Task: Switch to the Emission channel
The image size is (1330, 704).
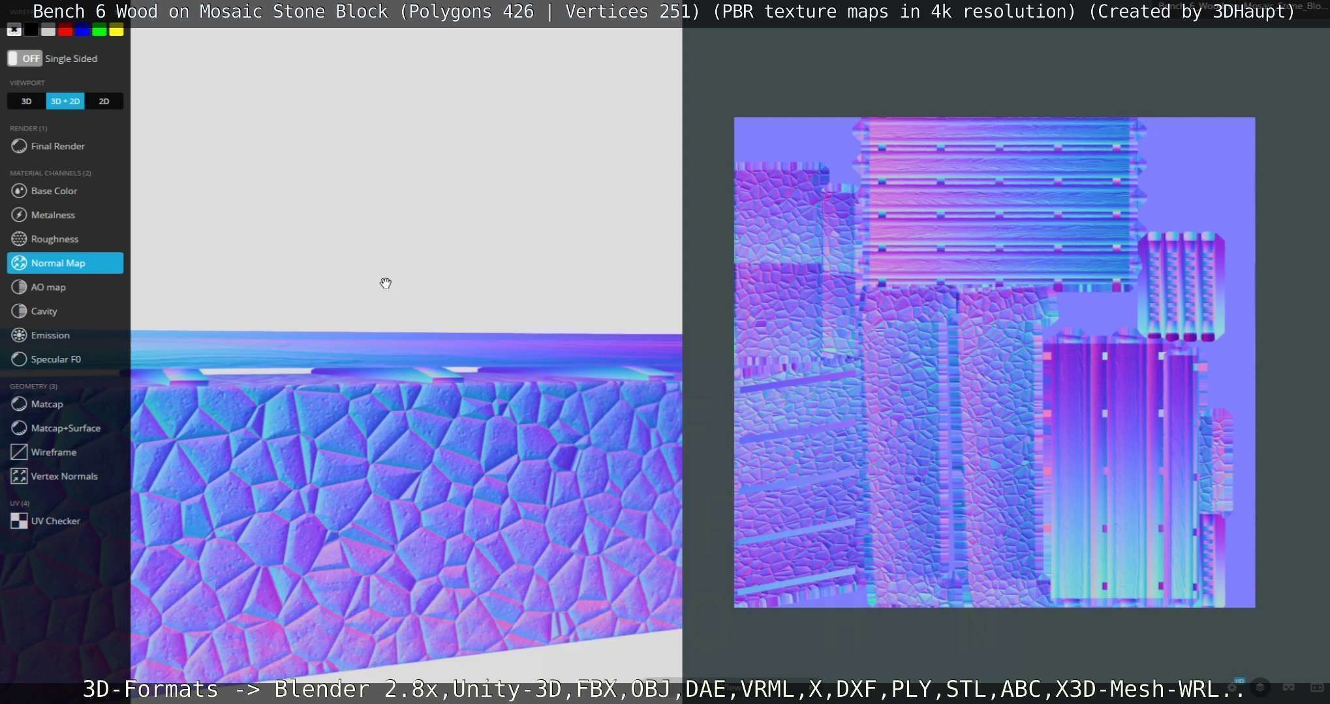Action: pos(50,335)
